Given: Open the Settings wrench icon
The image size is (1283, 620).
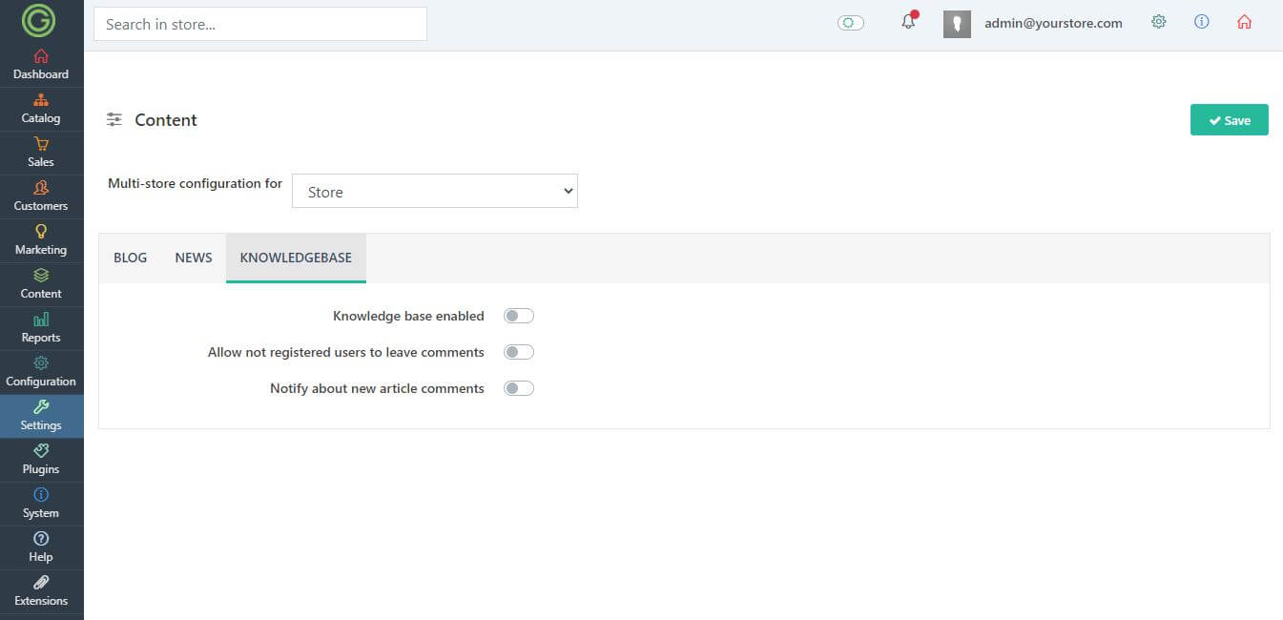Looking at the screenshot, I should pos(41,407).
